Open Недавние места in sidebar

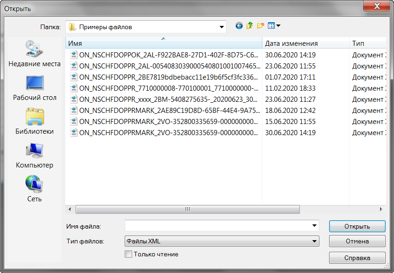point(34,54)
